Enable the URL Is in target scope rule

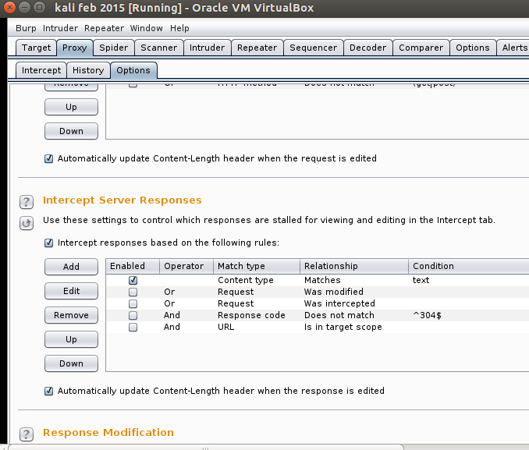coord(133,328)
